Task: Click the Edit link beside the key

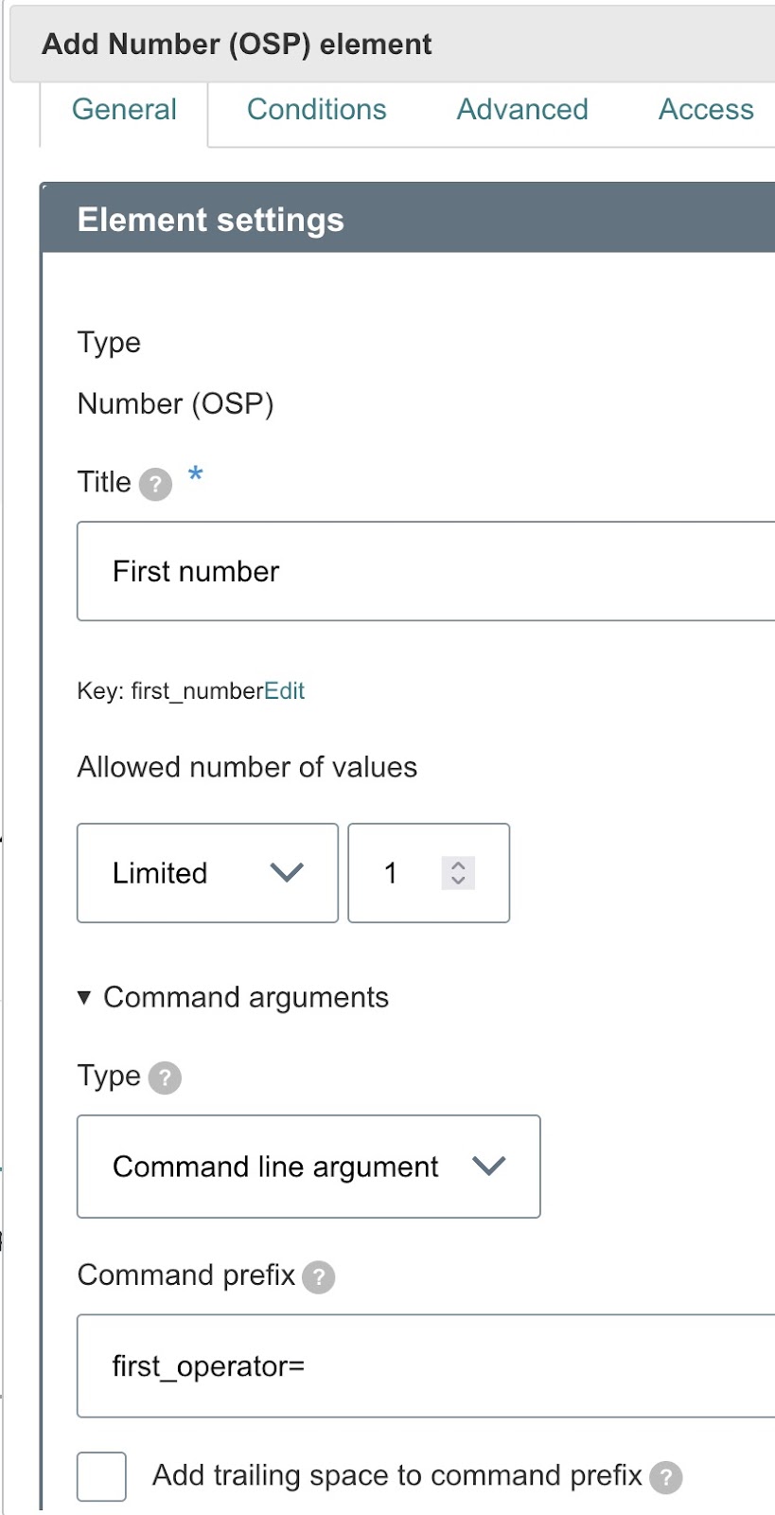Action: [285, 691]
